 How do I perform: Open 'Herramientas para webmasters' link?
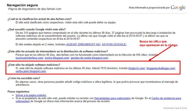112,98
